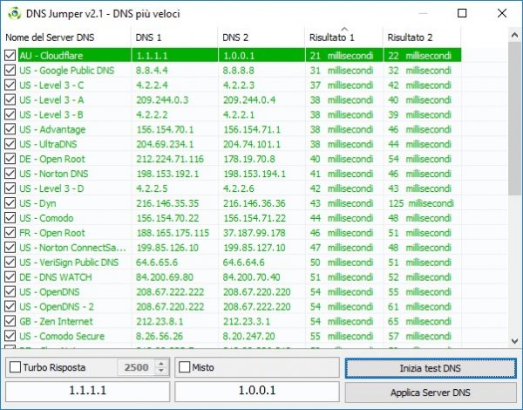Enable the Turbo Risposta checkbox
The width and height of the screenshot is (523, 410).
point(15,367)
